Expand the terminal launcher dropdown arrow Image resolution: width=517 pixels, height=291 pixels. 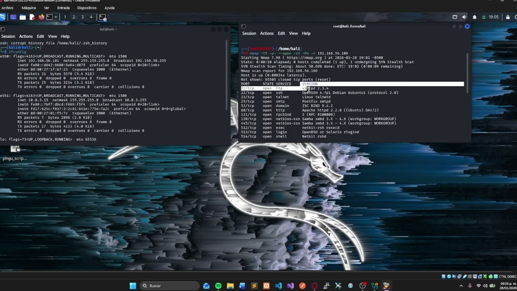[55, 17]
